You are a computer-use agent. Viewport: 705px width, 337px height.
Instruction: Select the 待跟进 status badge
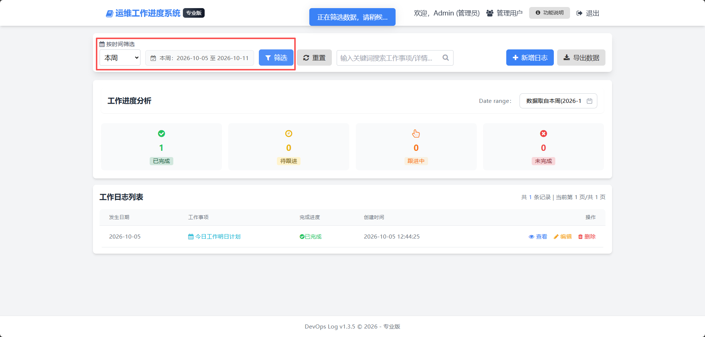coord(289,161)
